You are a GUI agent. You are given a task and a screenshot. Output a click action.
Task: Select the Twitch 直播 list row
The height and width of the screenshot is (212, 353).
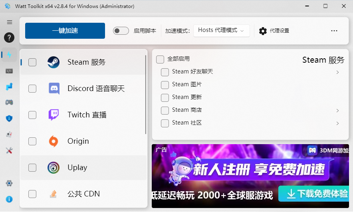83,115
